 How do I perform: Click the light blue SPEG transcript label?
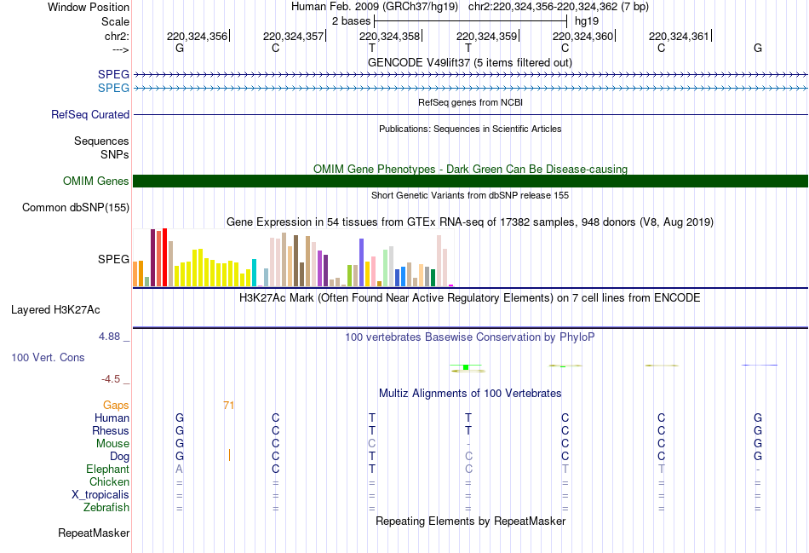coord(113,88)
